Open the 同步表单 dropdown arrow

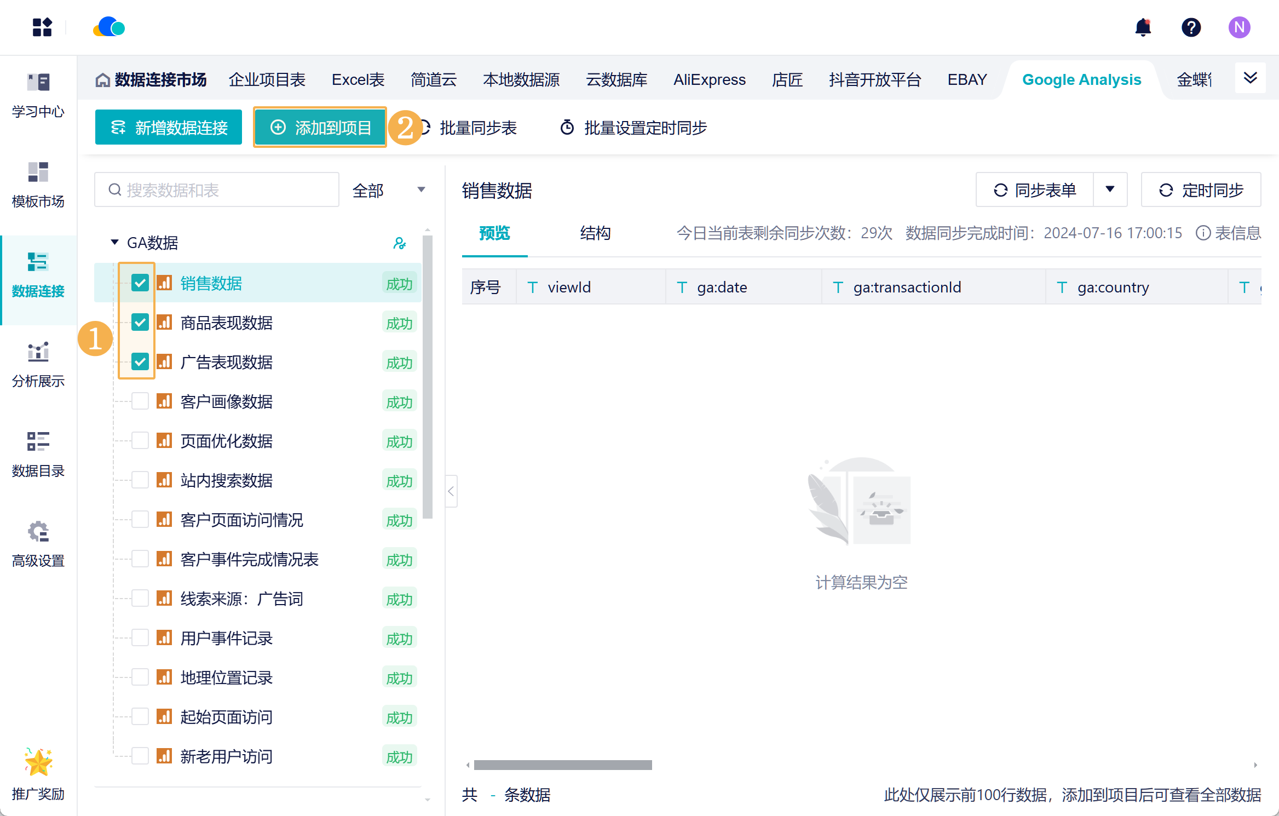(1110, 189)
